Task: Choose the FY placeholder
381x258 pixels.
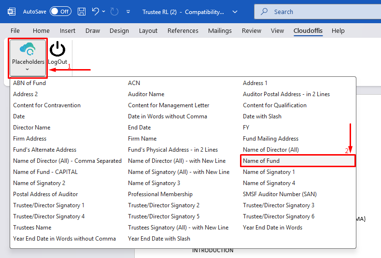Action: 246,128
